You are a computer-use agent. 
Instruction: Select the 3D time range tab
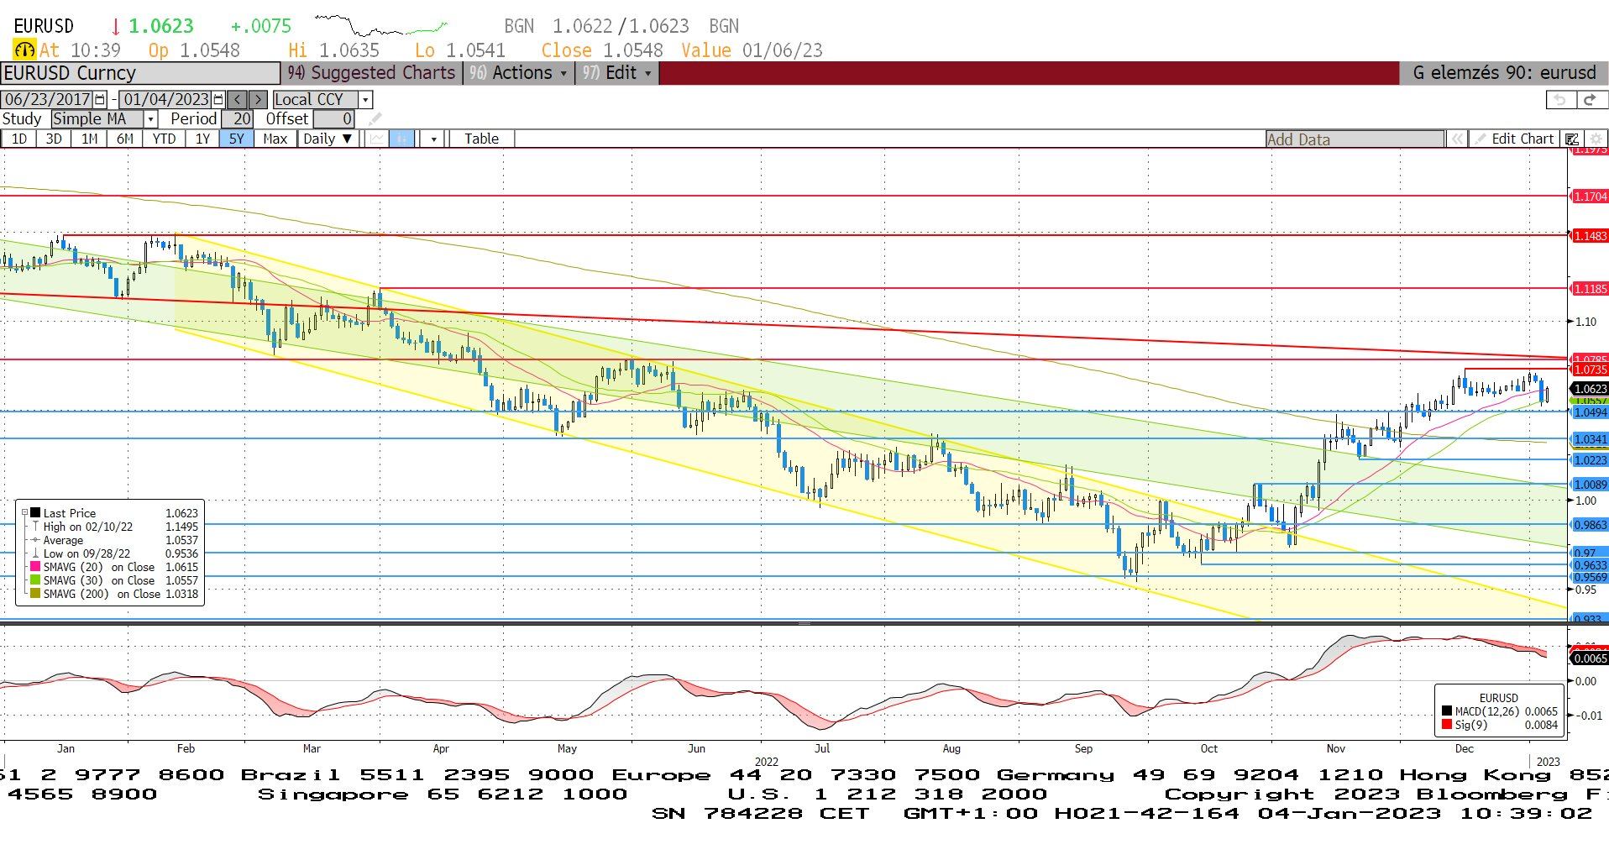pyautogui.click(x=54, y=139)
